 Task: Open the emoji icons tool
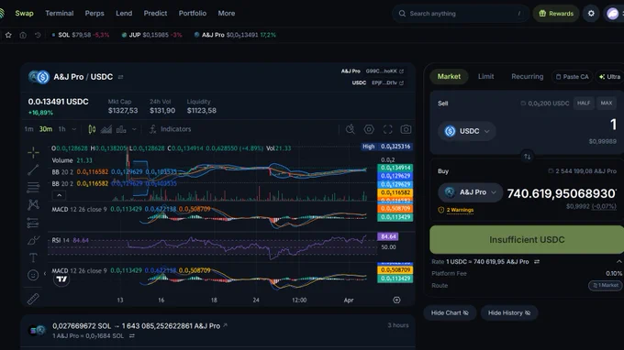pyautogui.click(x=33, y=275)
